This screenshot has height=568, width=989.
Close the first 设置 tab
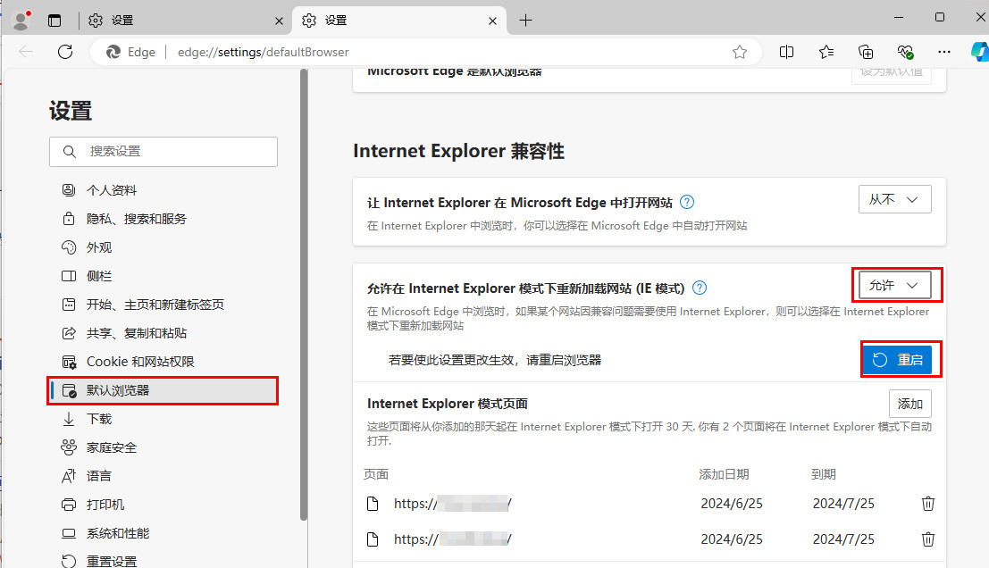click(x=279, y=21)
